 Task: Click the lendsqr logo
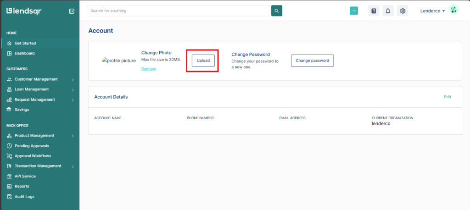(x=24, y=11)
